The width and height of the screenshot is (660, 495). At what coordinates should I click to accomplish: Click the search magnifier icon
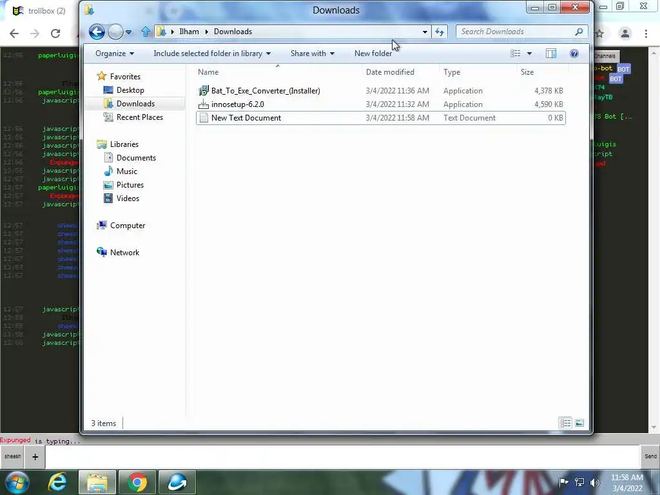tap(579, 32)
